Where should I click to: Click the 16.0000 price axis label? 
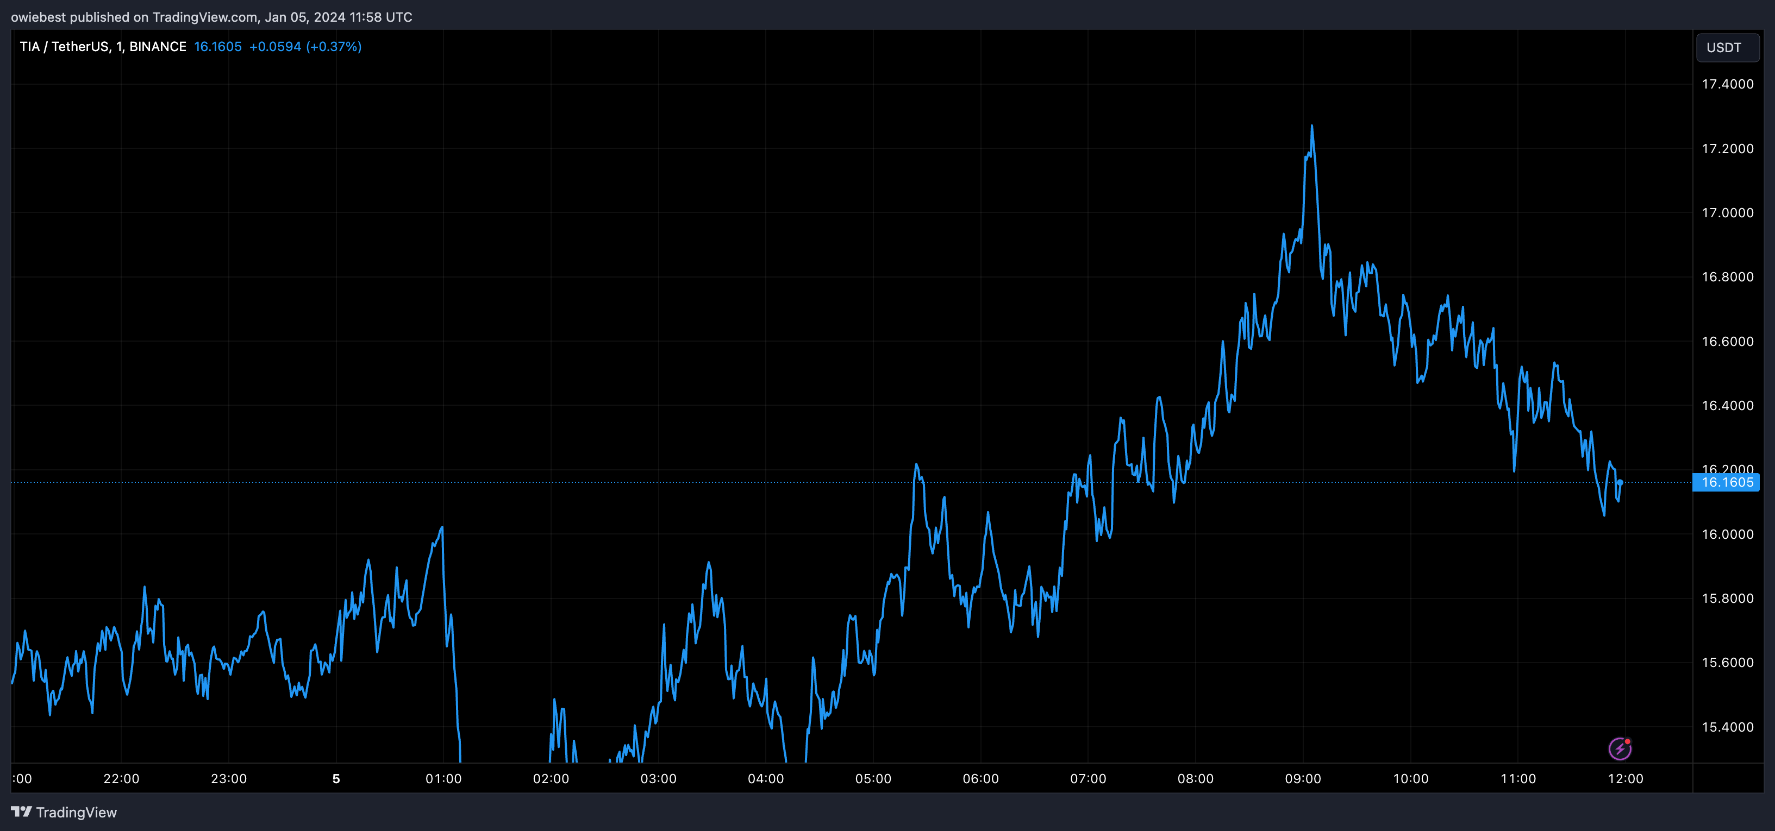[x=1727, y=534]
